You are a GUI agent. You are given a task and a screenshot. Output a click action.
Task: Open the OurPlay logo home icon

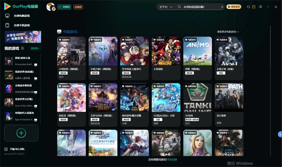[x=7, y=6]
